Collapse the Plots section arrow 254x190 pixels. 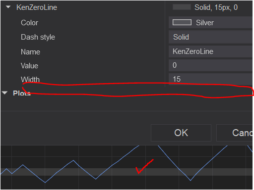click(4, 93)
